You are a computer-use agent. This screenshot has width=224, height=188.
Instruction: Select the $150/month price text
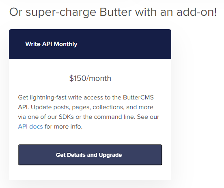pyautogui.click(x=90, y=78)
